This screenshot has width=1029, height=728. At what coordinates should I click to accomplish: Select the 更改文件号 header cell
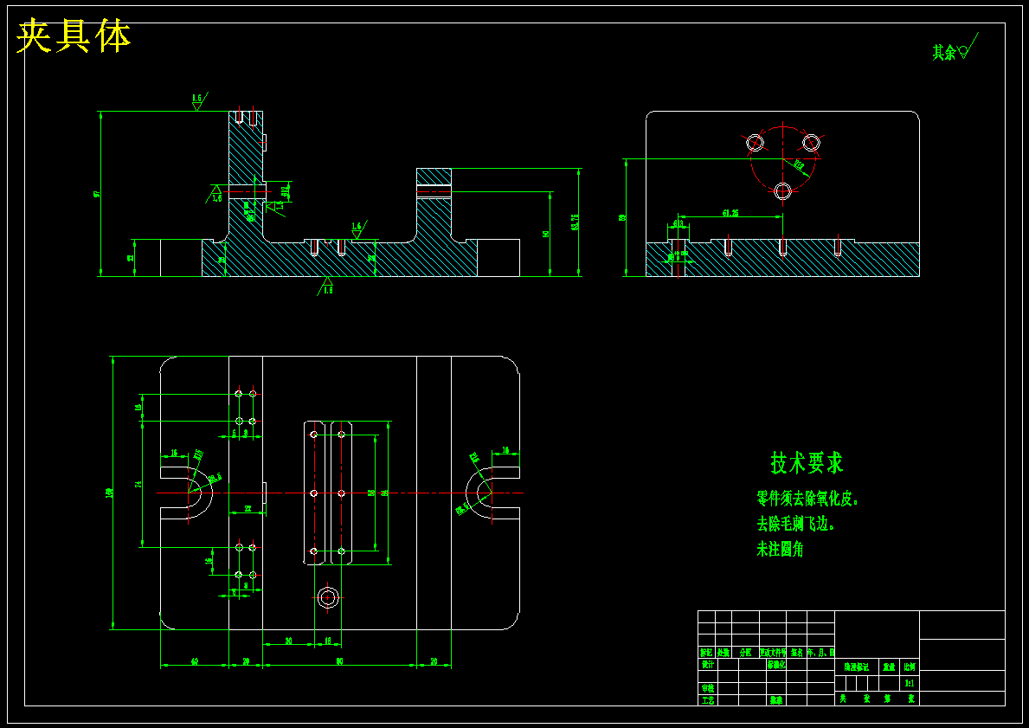click(x=773, y=653)
